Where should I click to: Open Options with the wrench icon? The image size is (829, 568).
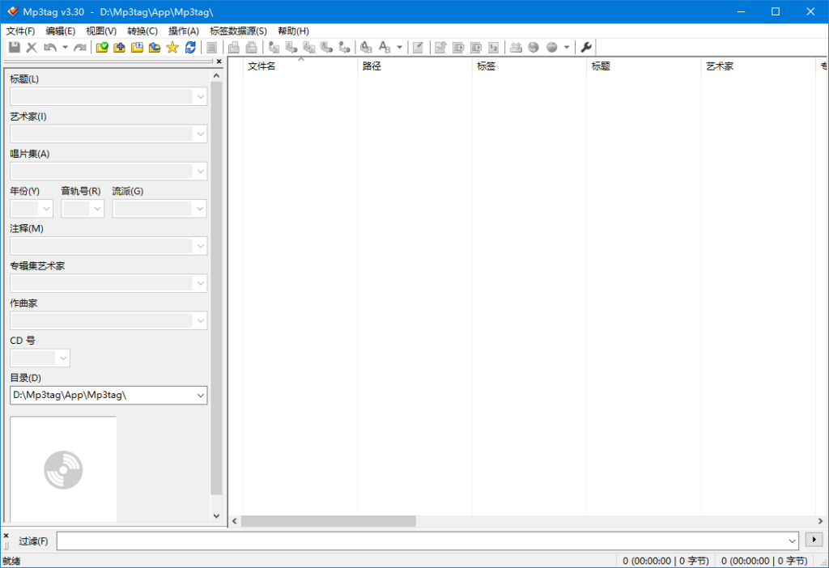pos(586,47)
